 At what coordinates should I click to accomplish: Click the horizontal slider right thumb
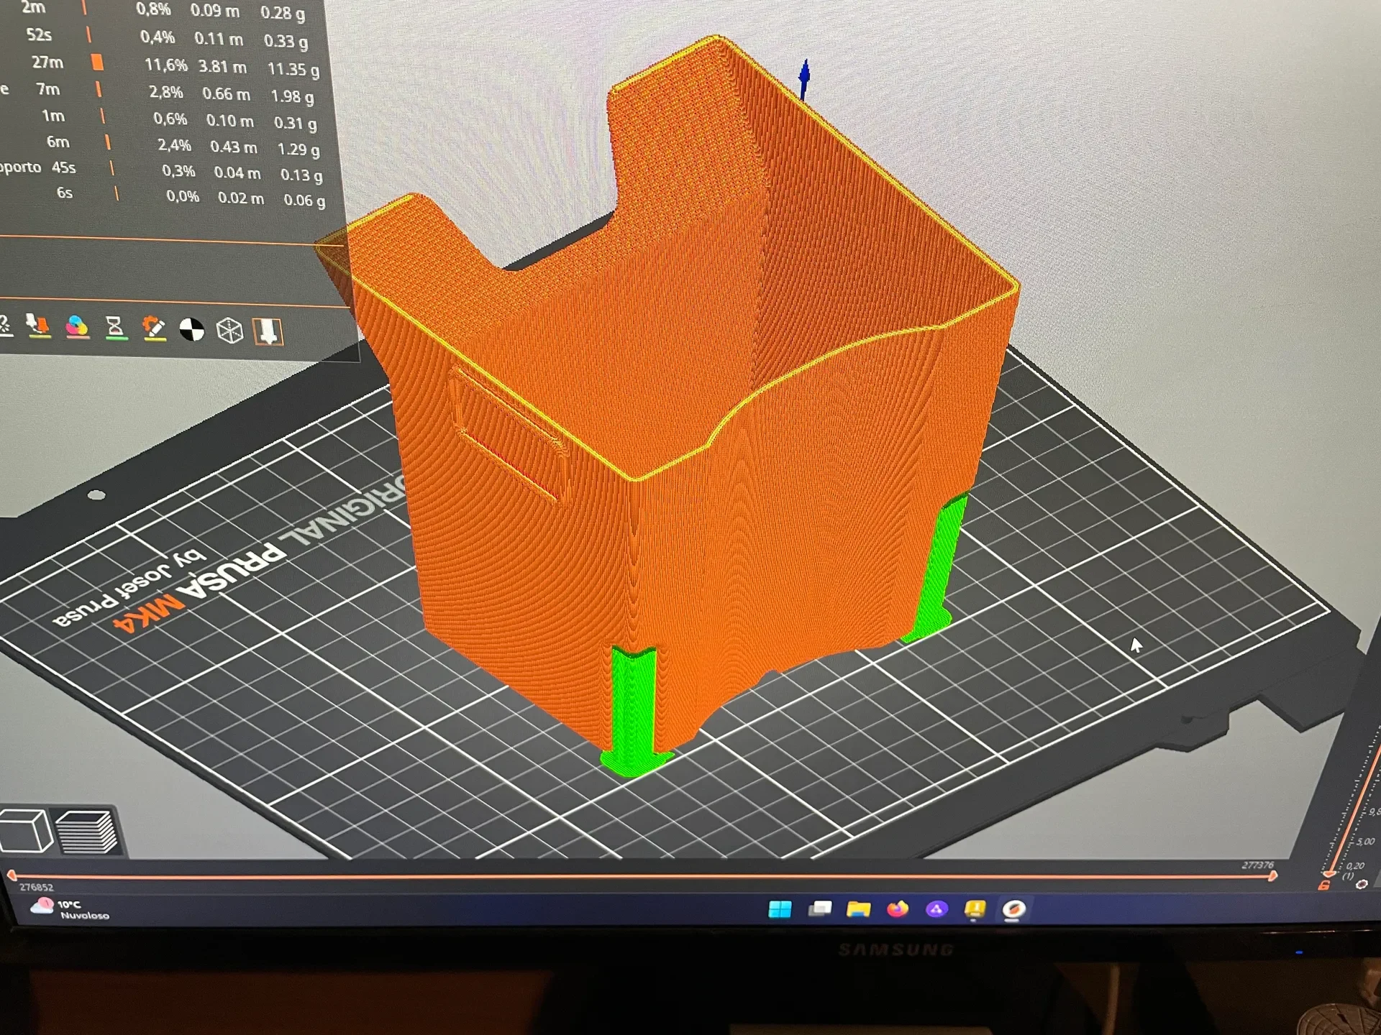coord(1272,876)
